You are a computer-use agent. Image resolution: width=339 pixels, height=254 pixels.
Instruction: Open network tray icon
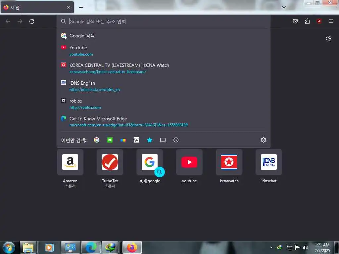coord(289,248)
